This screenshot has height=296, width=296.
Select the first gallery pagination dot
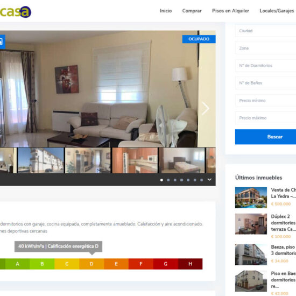click(161, 180)
